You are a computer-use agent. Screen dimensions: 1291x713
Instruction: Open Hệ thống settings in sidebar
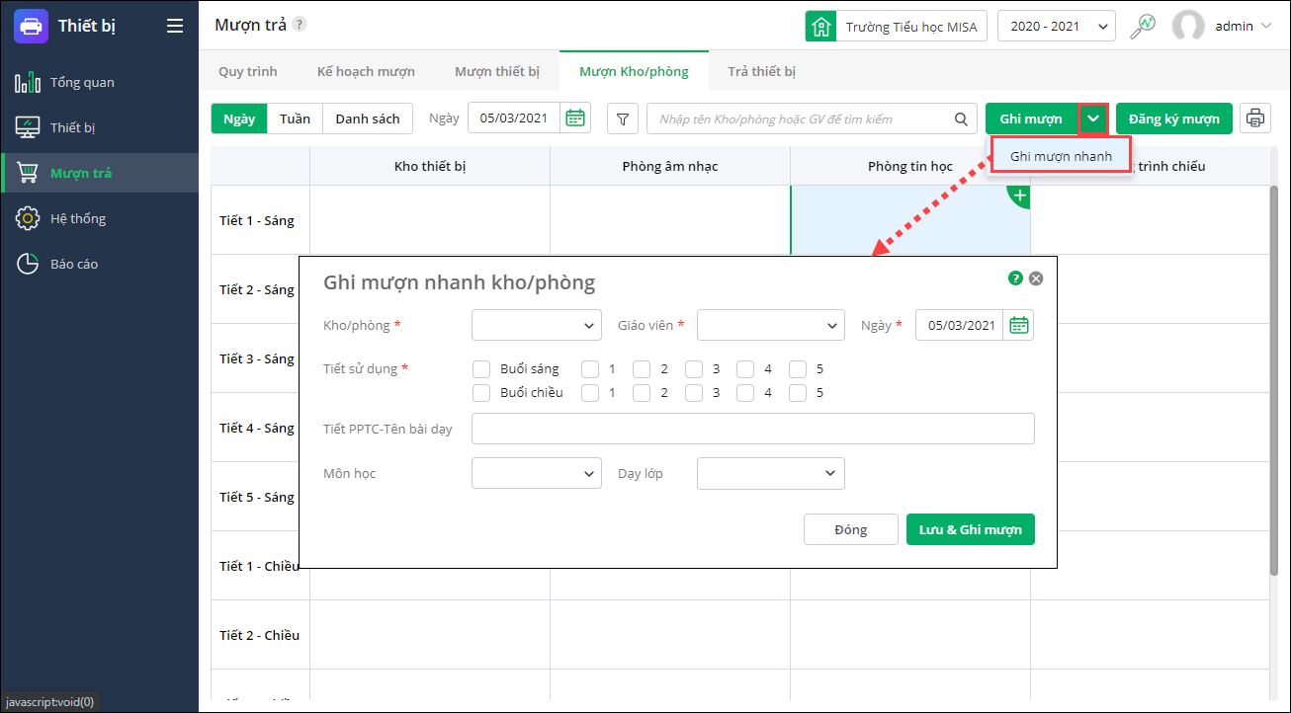(x=99, y=218)
